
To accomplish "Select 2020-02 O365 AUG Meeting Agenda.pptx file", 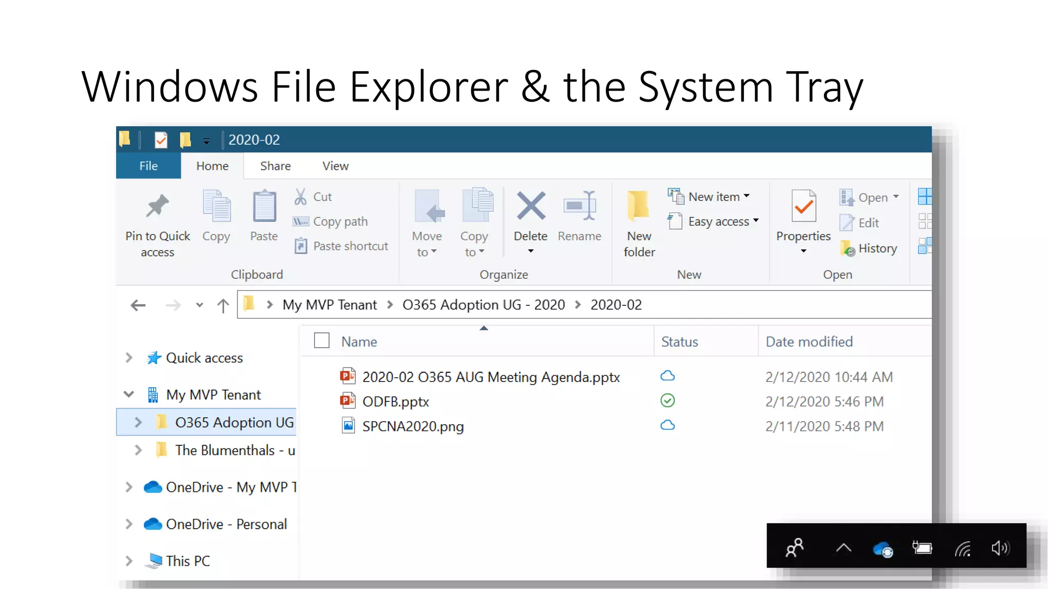I will (x=480, y=377).
